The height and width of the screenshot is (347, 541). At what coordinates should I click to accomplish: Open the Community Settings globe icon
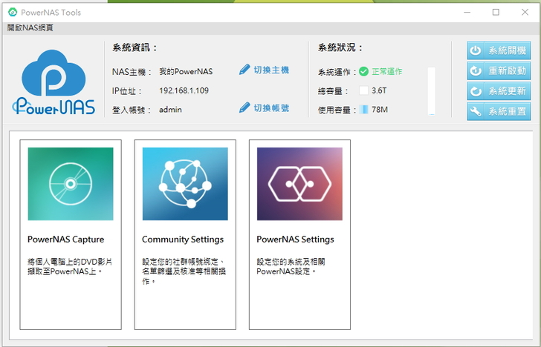[185, 183]
